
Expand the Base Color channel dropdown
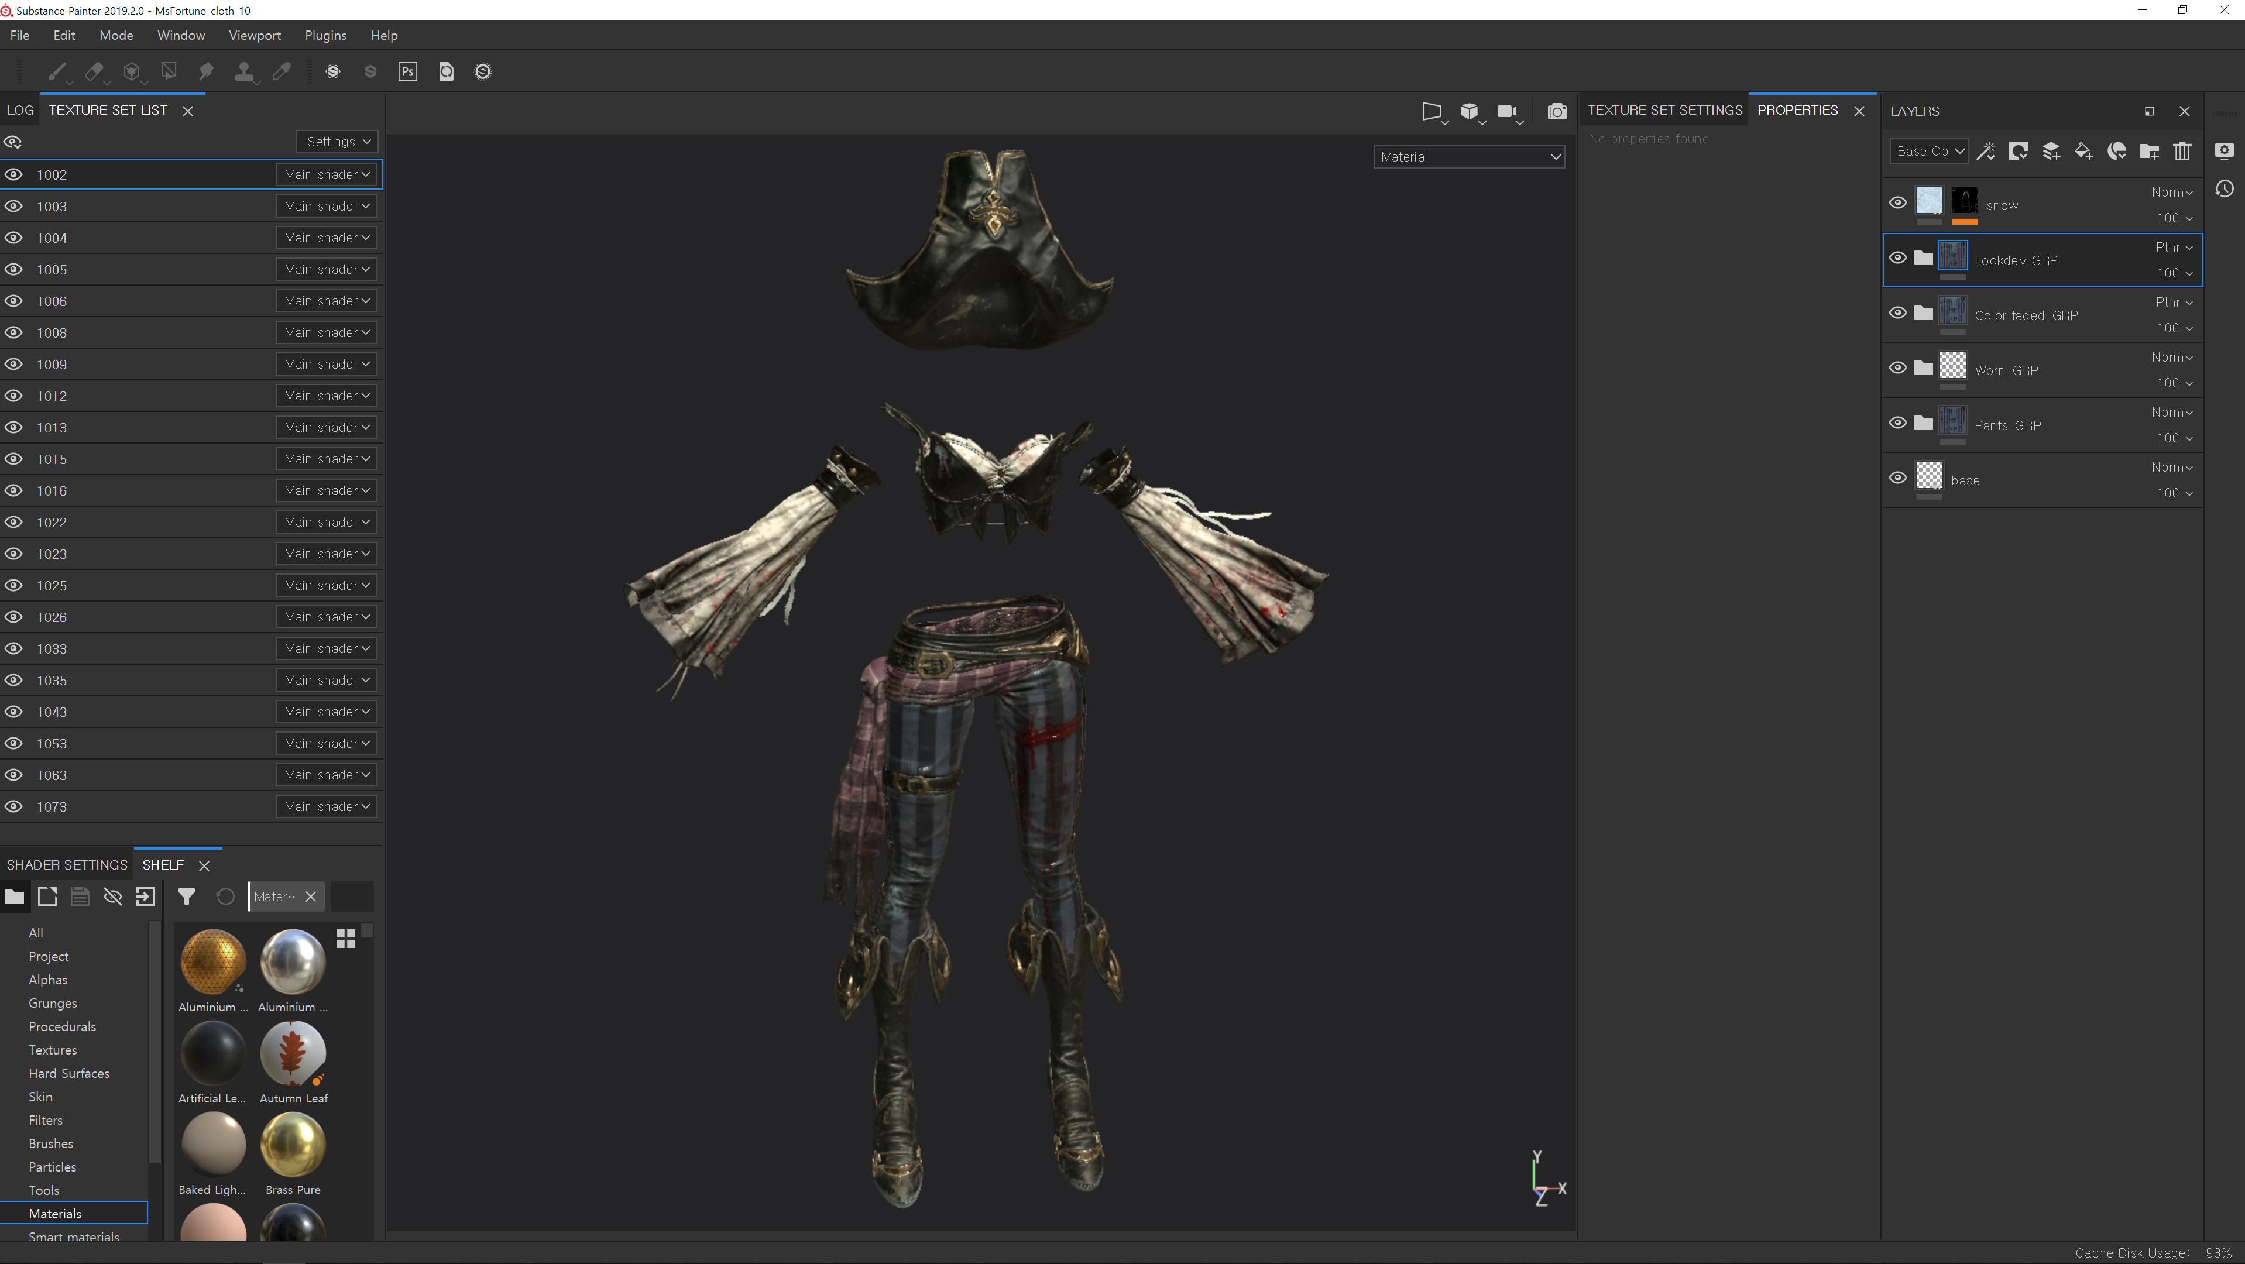click(x=1928, y=151)
